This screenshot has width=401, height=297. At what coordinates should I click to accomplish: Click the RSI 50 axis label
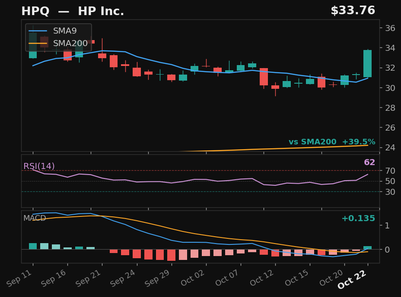[390, 181]
